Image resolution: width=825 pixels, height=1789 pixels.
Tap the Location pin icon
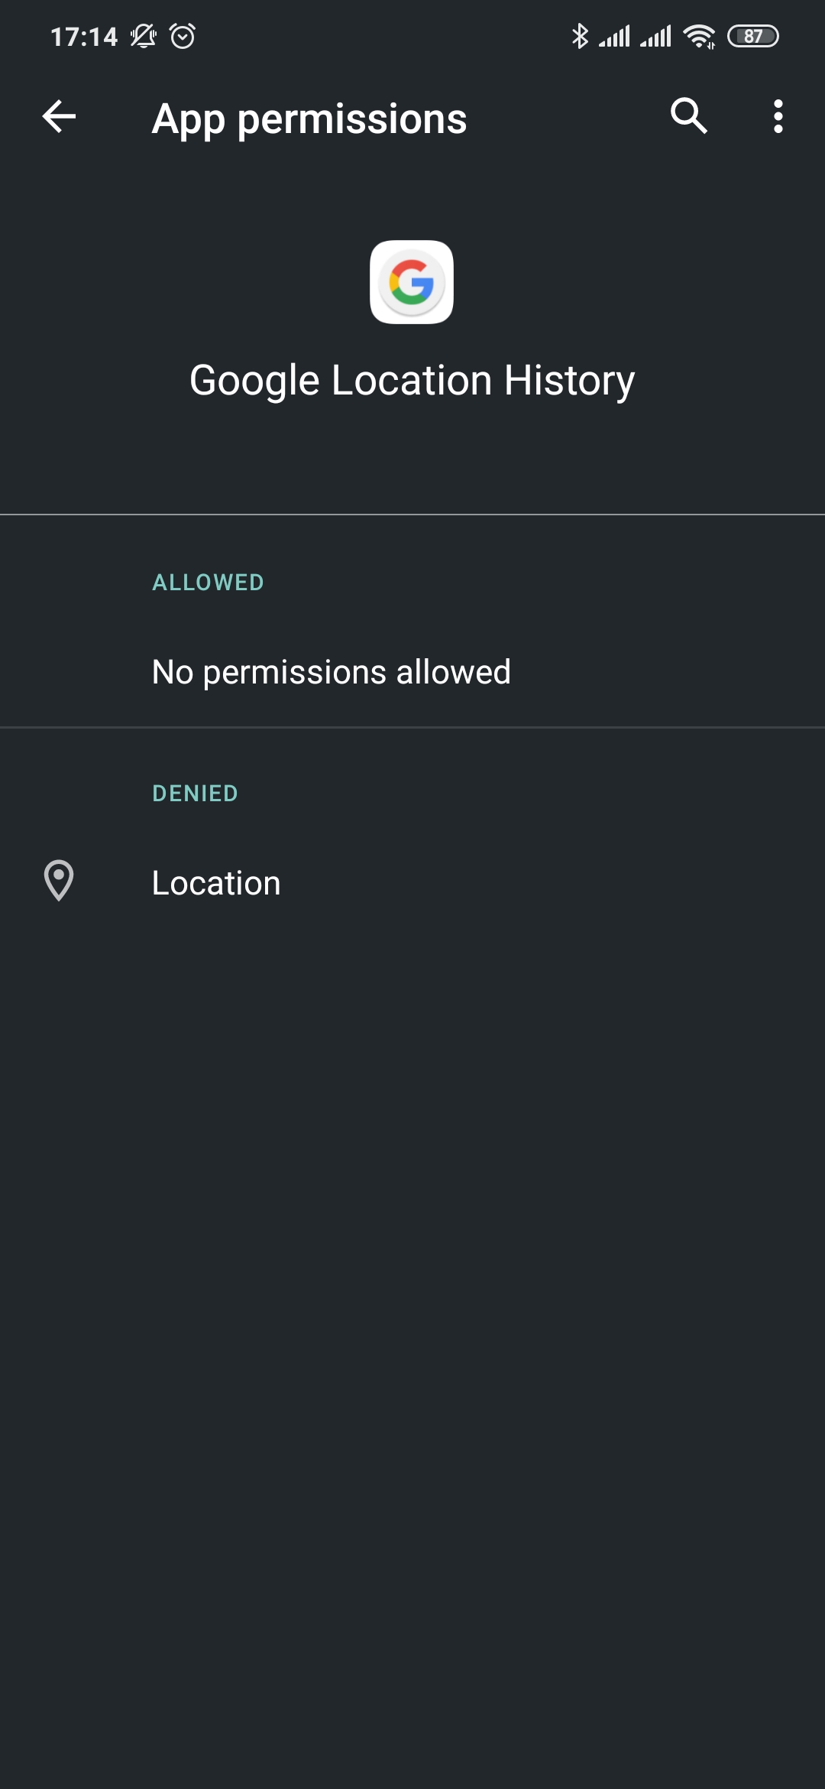(x=59, y=881)
